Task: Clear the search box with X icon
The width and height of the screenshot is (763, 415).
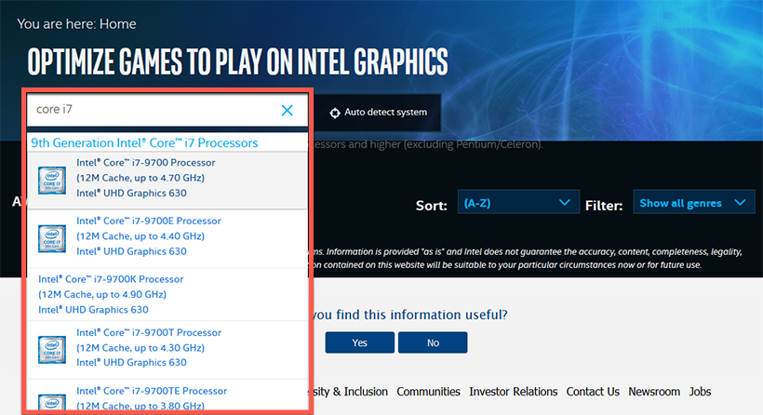Action: (x=287, y=111)
